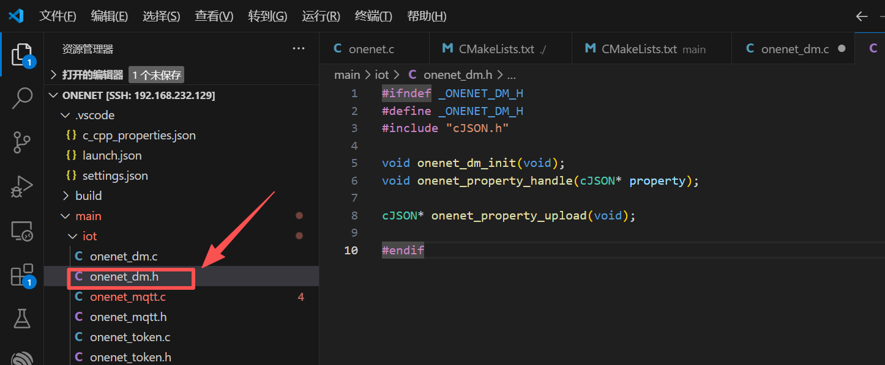Image resolution: width=885 pixels, height=365 pixels.
Task: Switch to the onenet.c editor tab
Action: tap(373, 49)
